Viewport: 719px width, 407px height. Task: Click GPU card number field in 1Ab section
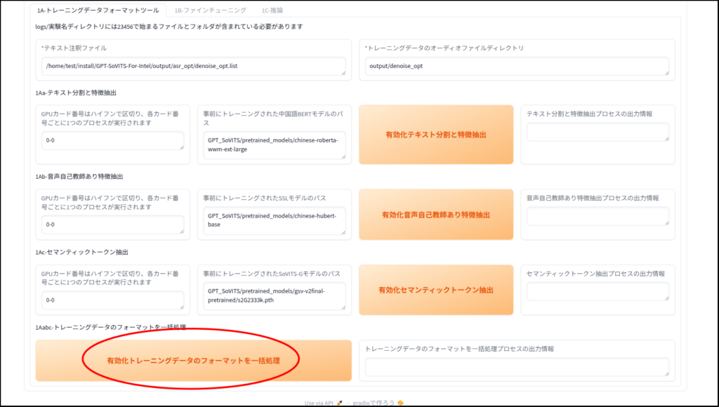(112, 225)
